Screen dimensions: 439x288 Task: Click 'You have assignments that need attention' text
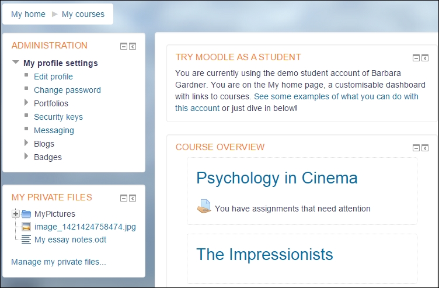coord(292,209)
